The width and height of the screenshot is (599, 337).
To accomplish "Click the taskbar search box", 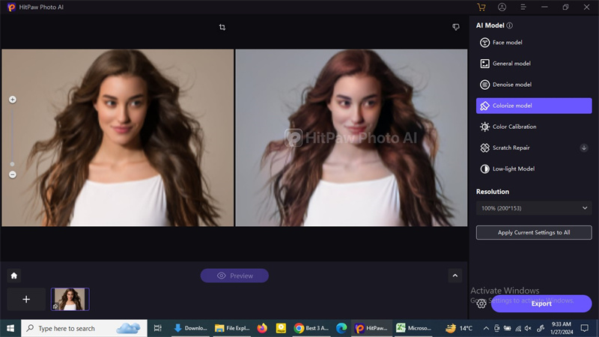I will [84, 328].
